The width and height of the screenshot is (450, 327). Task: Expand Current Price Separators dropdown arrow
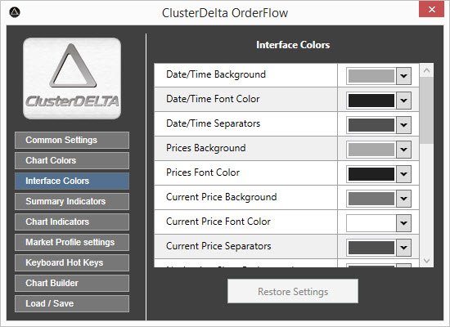coord(404,248)
